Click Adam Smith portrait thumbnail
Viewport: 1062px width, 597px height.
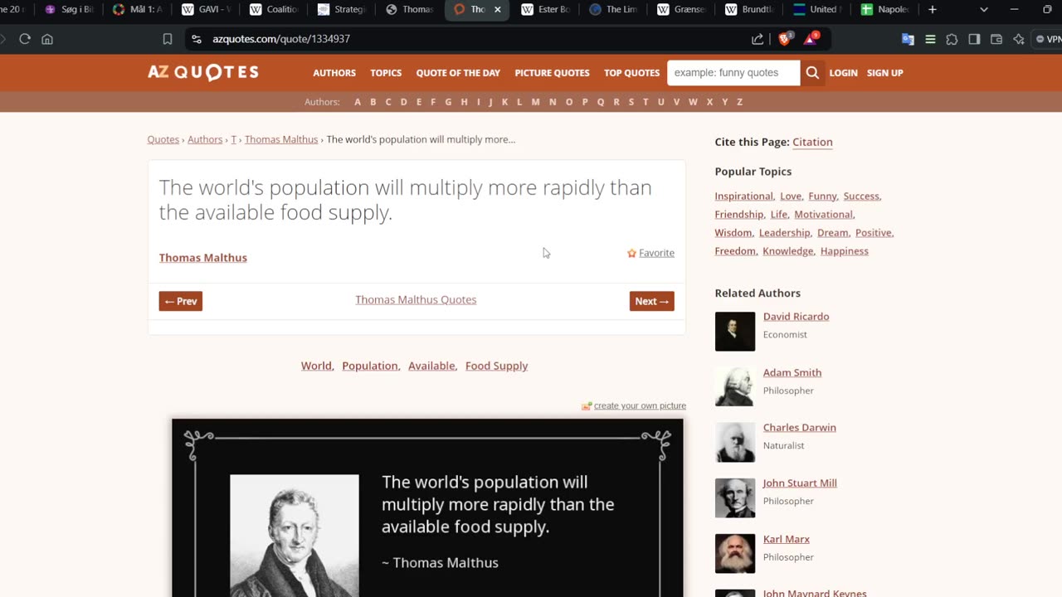coord(735,387)
